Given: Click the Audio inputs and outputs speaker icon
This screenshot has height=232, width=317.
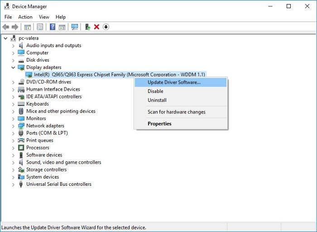Looking at the screenshot, I should [21, 45].
